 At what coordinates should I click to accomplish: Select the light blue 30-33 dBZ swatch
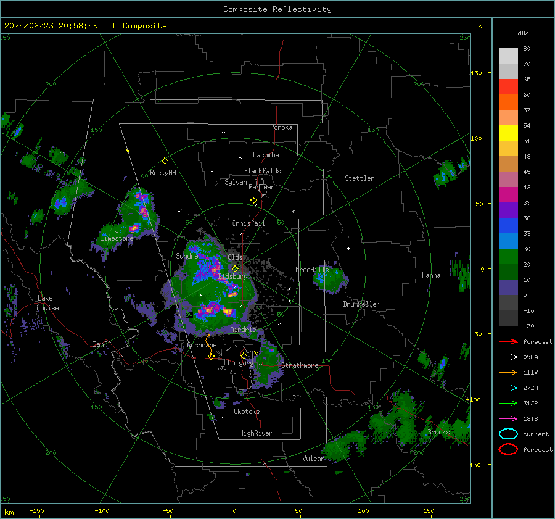(x=508, y=241)
